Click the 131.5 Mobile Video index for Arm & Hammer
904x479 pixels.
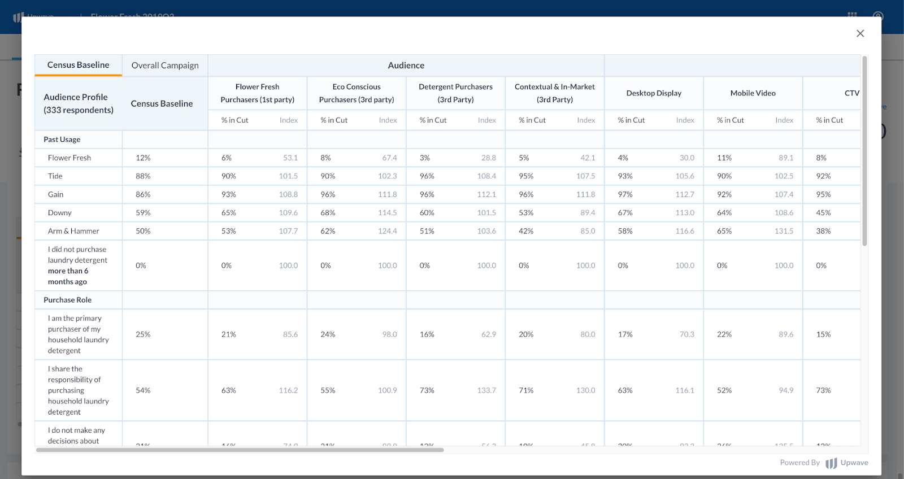click(784, 231)
